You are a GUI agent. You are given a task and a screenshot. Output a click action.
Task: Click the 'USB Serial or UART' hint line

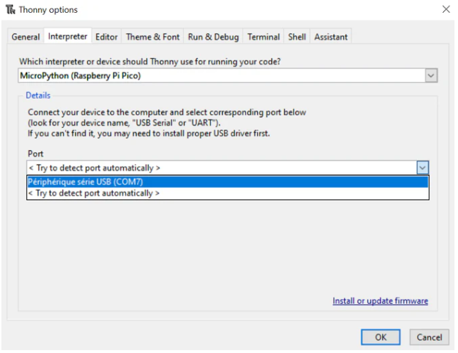(124, 123)
